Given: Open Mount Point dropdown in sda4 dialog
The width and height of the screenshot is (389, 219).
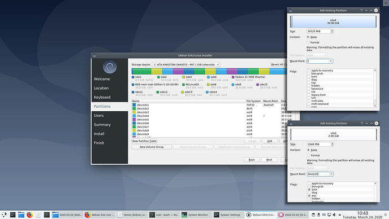Looking at the screenshot, I should (x=331, y=61).
